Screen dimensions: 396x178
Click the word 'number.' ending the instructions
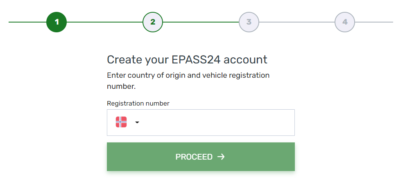pos(121,87)
